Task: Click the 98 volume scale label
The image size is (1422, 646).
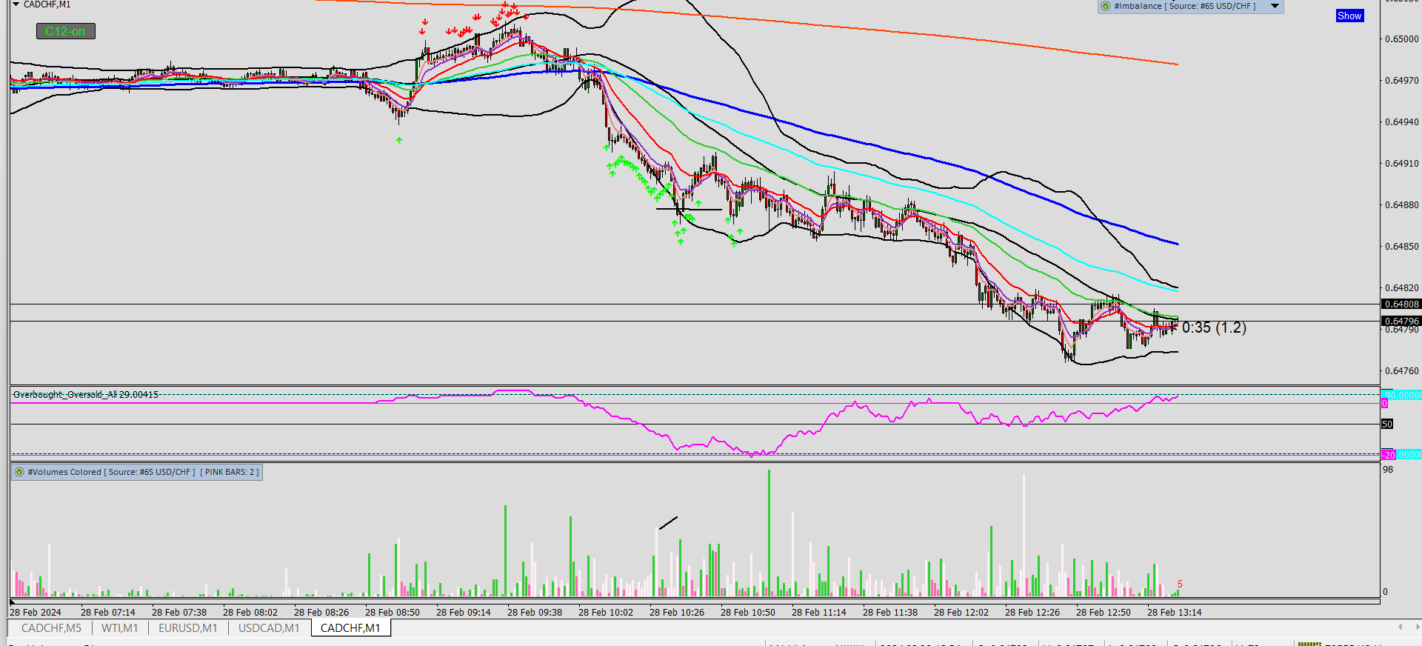Action: pos(1388,470)
